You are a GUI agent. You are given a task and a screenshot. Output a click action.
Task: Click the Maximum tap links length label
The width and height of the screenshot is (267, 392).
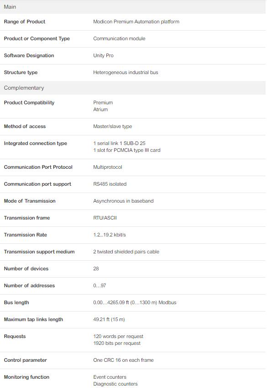pyautogui.click(x=33, y=319)
